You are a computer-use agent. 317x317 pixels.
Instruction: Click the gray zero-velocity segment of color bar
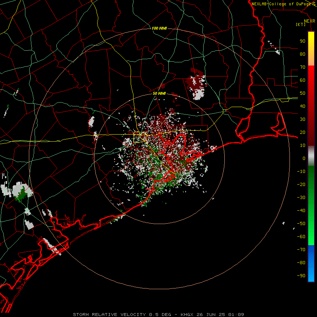(x=311, y=156)
